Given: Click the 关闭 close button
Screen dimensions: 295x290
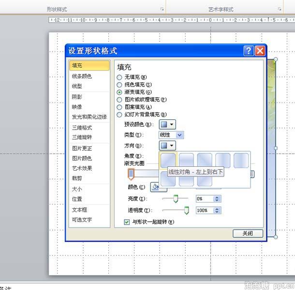Looking at the screenshot, I should [x=247, y=233].
